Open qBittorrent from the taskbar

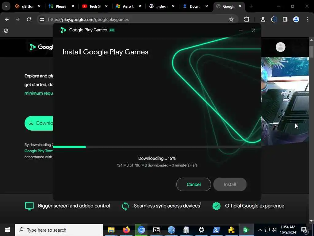click(x=171, y=230)
